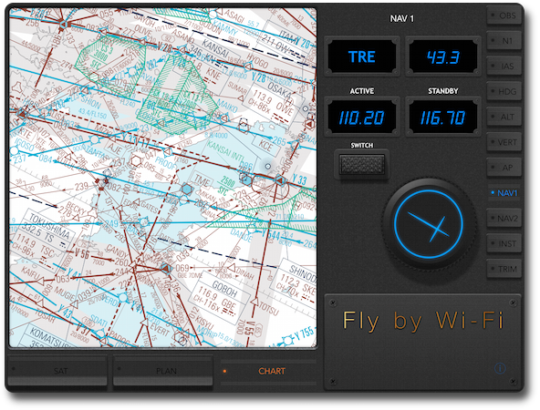Select the NAV1 side button

[504, 193]
